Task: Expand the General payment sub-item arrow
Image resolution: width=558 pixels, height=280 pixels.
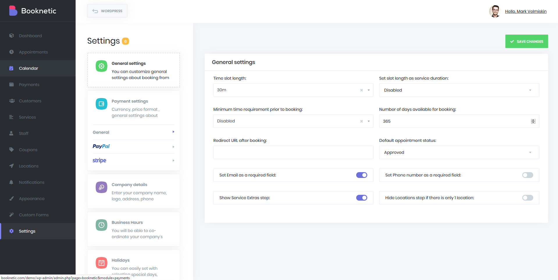Action: (173, 132)
